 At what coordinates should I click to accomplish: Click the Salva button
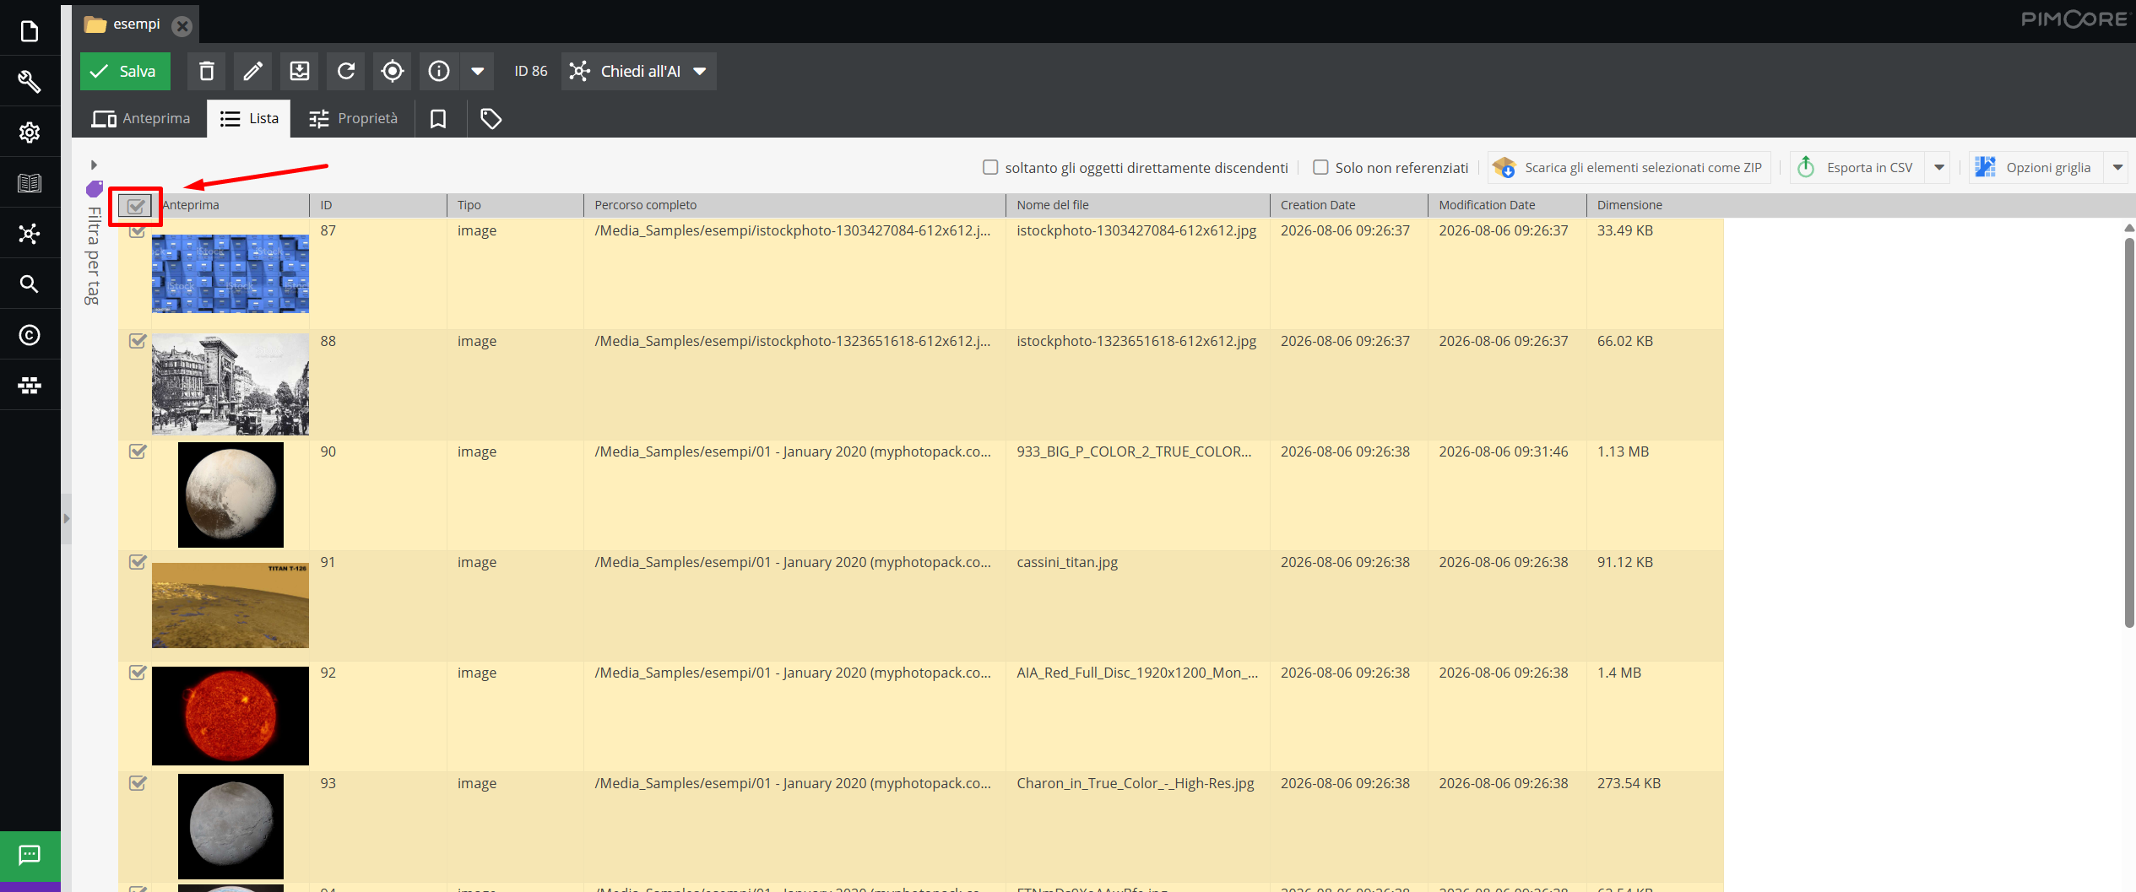(x=125, y=71)
